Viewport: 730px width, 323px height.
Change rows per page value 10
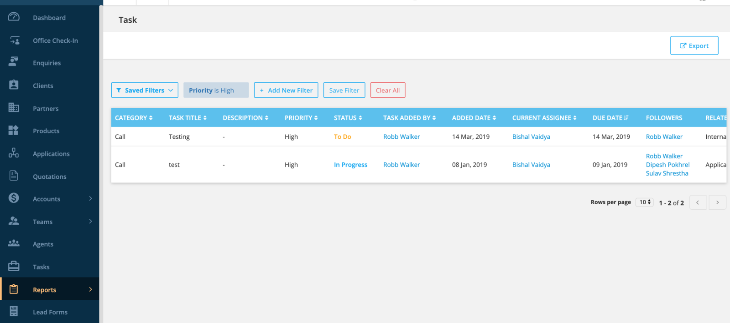click(x=645, y=202)
